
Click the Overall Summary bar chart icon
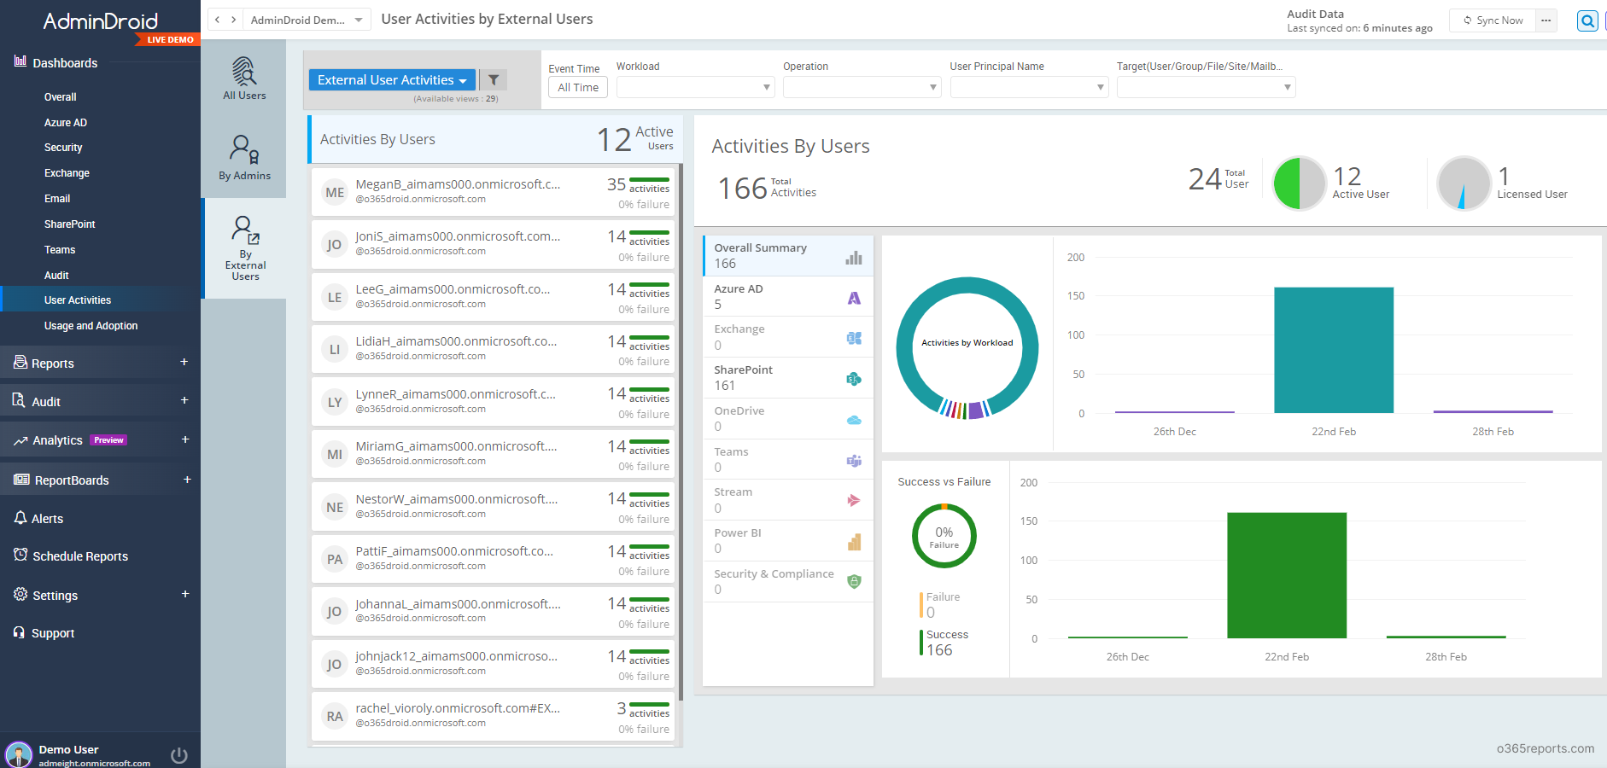tap(854, 258)
